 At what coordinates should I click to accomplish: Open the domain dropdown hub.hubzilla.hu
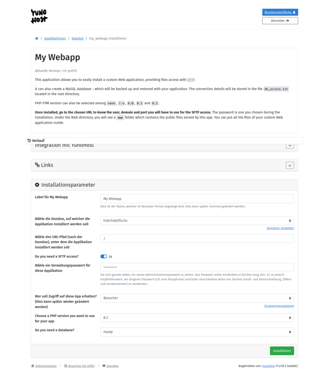[197, 221]
